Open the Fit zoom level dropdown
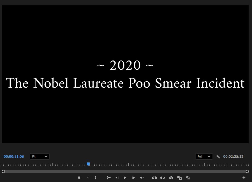This screenshot has width=252, height=182. click(39, 156)
